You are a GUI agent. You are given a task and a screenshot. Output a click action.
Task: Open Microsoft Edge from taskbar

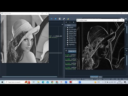[43, 82]
